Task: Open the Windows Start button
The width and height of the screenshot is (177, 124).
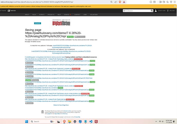Action: (27, 121)
